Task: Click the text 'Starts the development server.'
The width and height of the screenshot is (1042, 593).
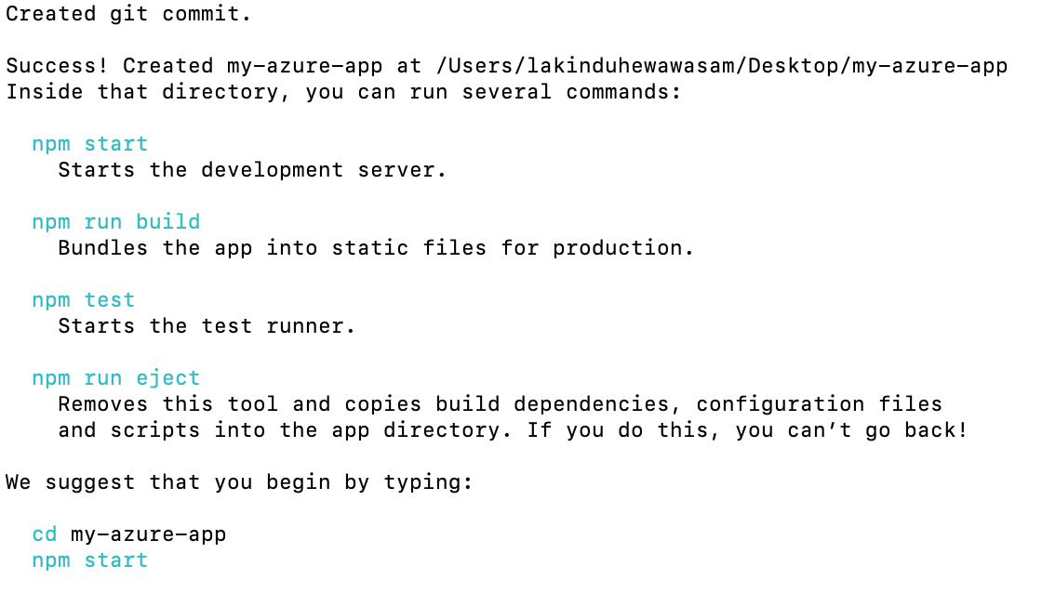Action: [x=252, y=170]
